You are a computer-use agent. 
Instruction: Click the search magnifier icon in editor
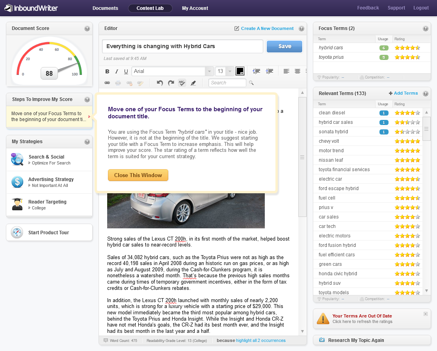tap(251, 83)
